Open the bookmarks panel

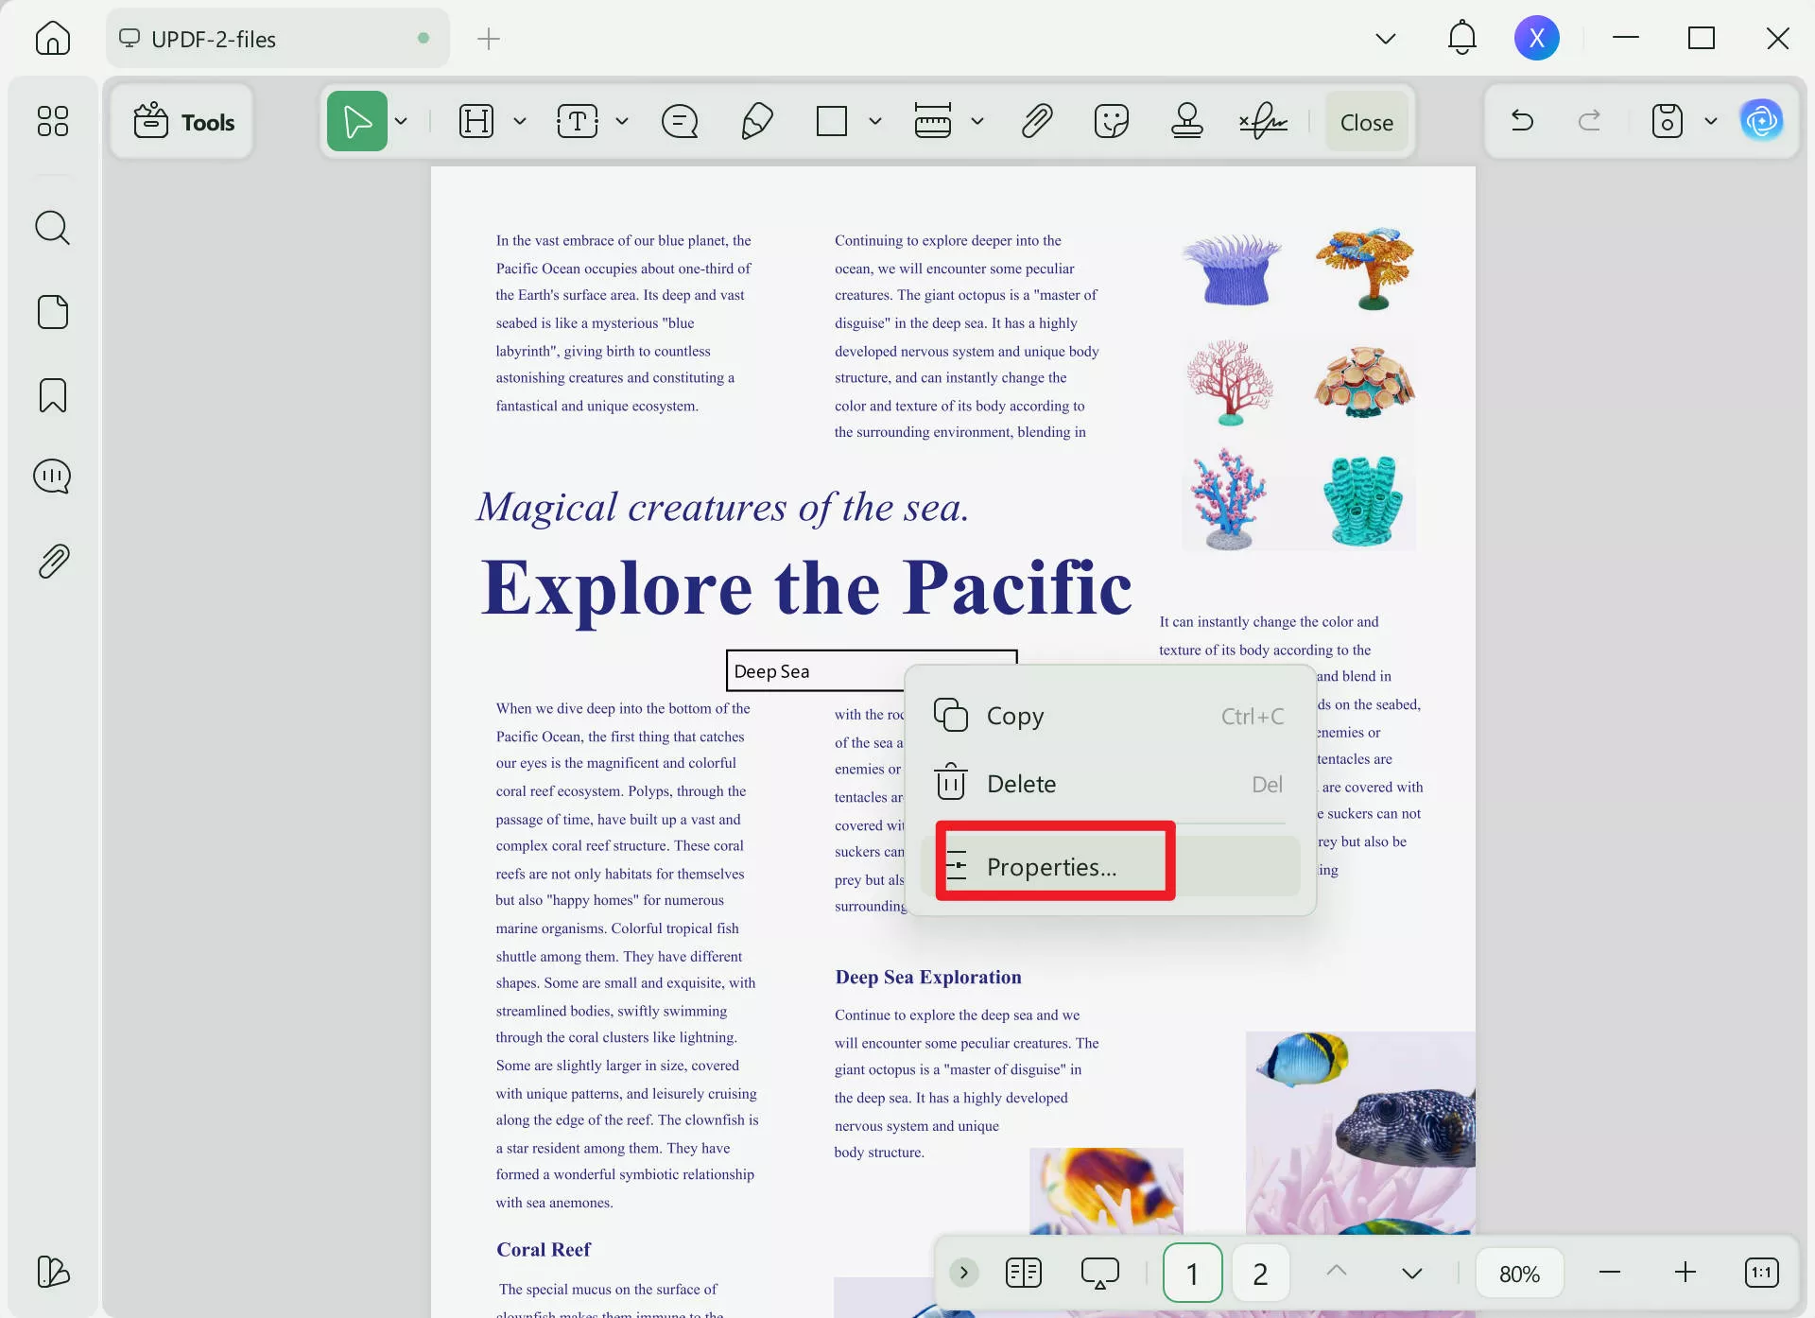pos(52,395)
